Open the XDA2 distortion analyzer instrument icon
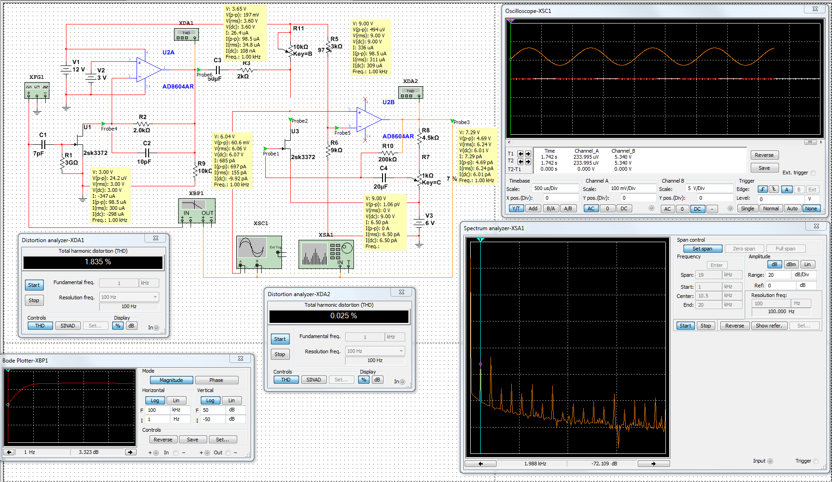 (x=410, y=93)
